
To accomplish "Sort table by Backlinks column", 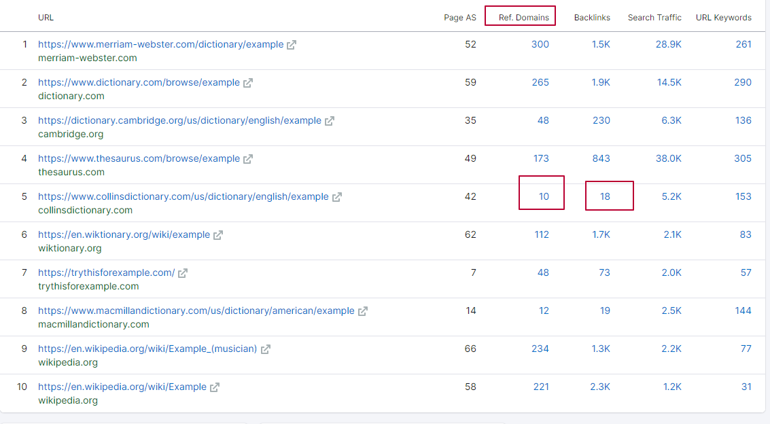I will point(592,17).
